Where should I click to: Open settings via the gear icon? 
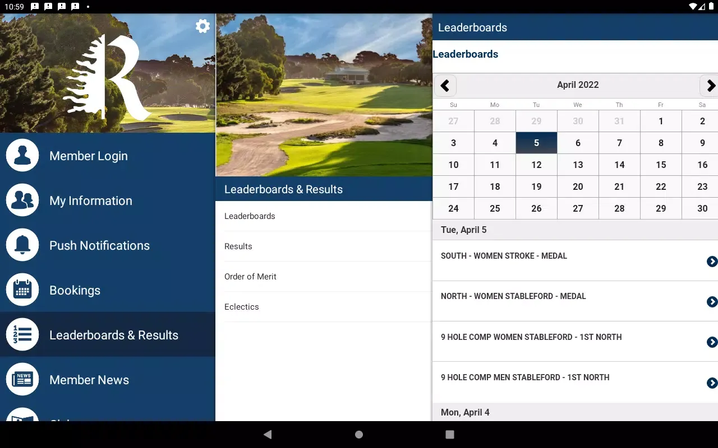202,26
